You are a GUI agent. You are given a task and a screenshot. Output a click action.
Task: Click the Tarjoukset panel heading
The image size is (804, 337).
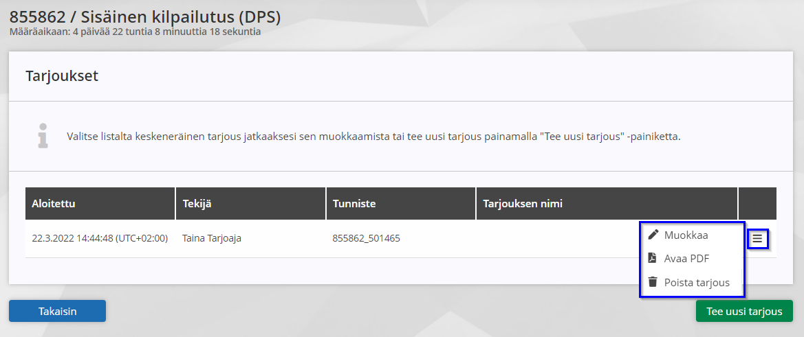(61, 77)
